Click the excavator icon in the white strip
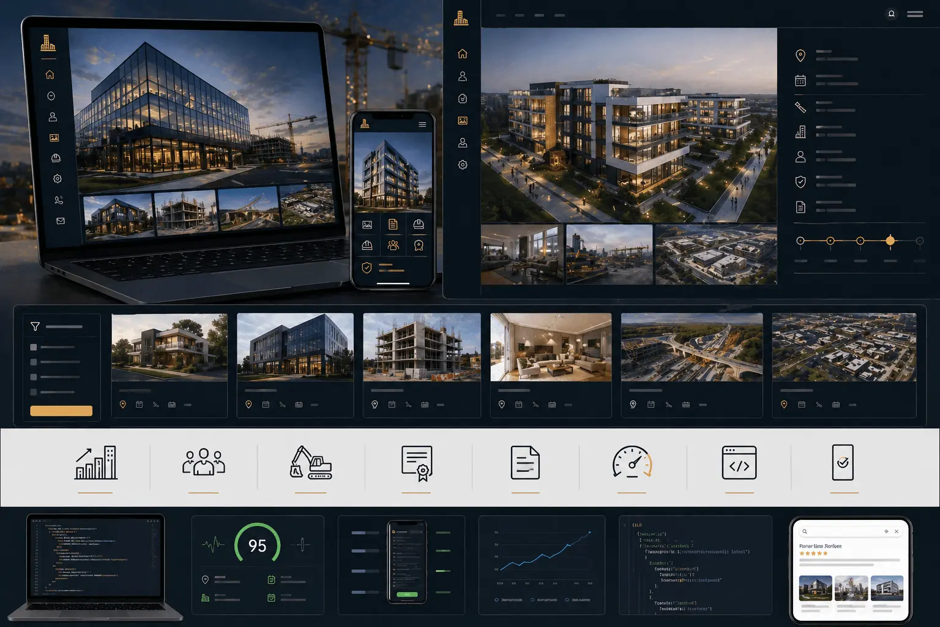The width and height of the screenshot is (940, 627). (x=311, y=462)
